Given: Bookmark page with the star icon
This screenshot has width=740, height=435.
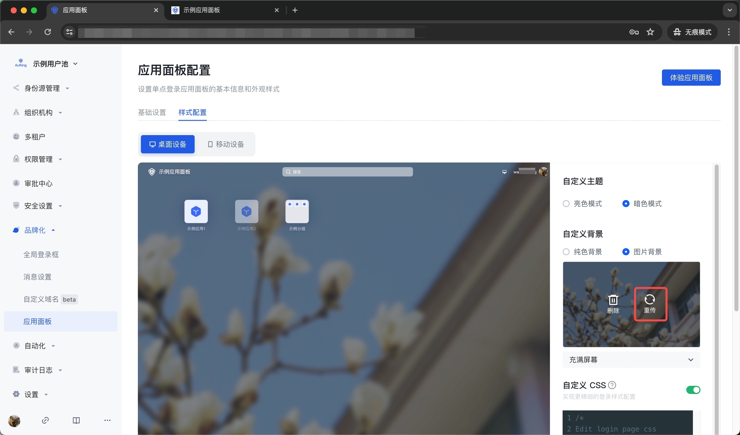Looking at the screenshot, I should coord(650,32).
